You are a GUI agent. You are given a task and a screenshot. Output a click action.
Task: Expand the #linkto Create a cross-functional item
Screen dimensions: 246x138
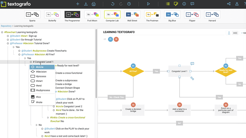point(48,118)
